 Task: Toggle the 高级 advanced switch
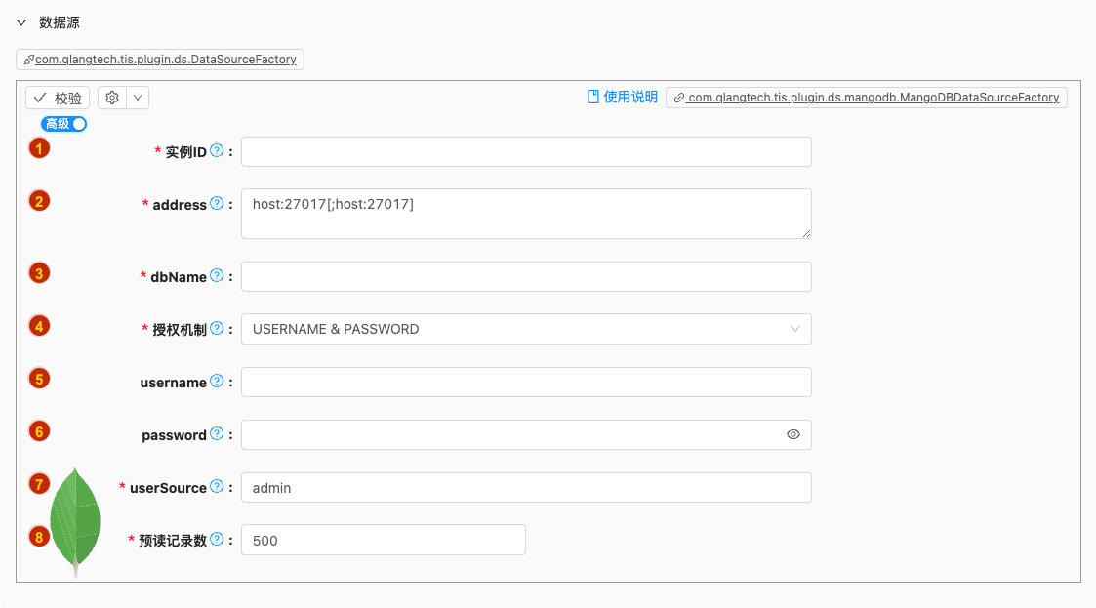tap(64, 124)
